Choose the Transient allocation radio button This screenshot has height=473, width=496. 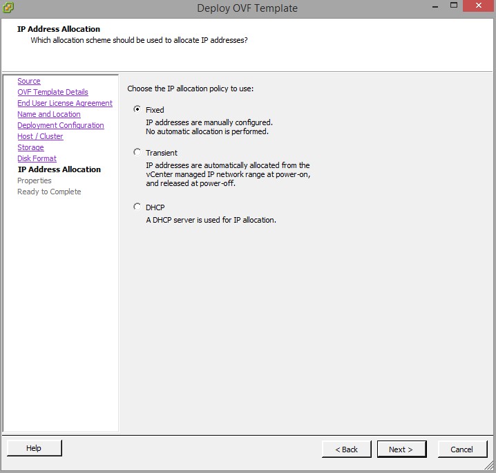coord(137,152)
